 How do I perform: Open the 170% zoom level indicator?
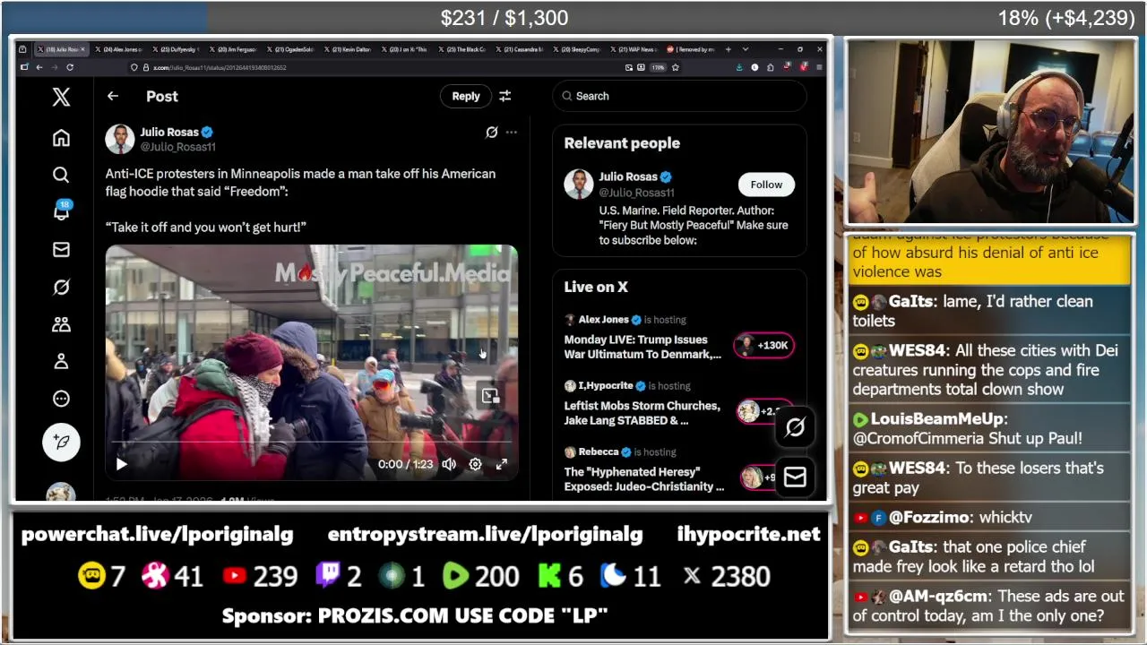click(658, 67)
